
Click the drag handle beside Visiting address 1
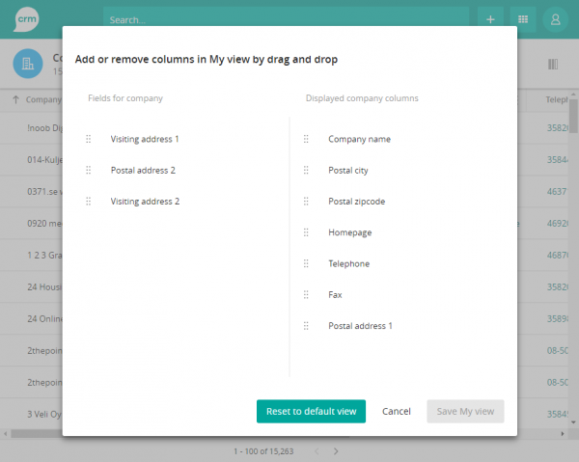click(x=89, y=139)
